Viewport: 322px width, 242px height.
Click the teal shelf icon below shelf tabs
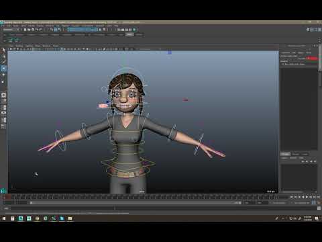[13, 40]
